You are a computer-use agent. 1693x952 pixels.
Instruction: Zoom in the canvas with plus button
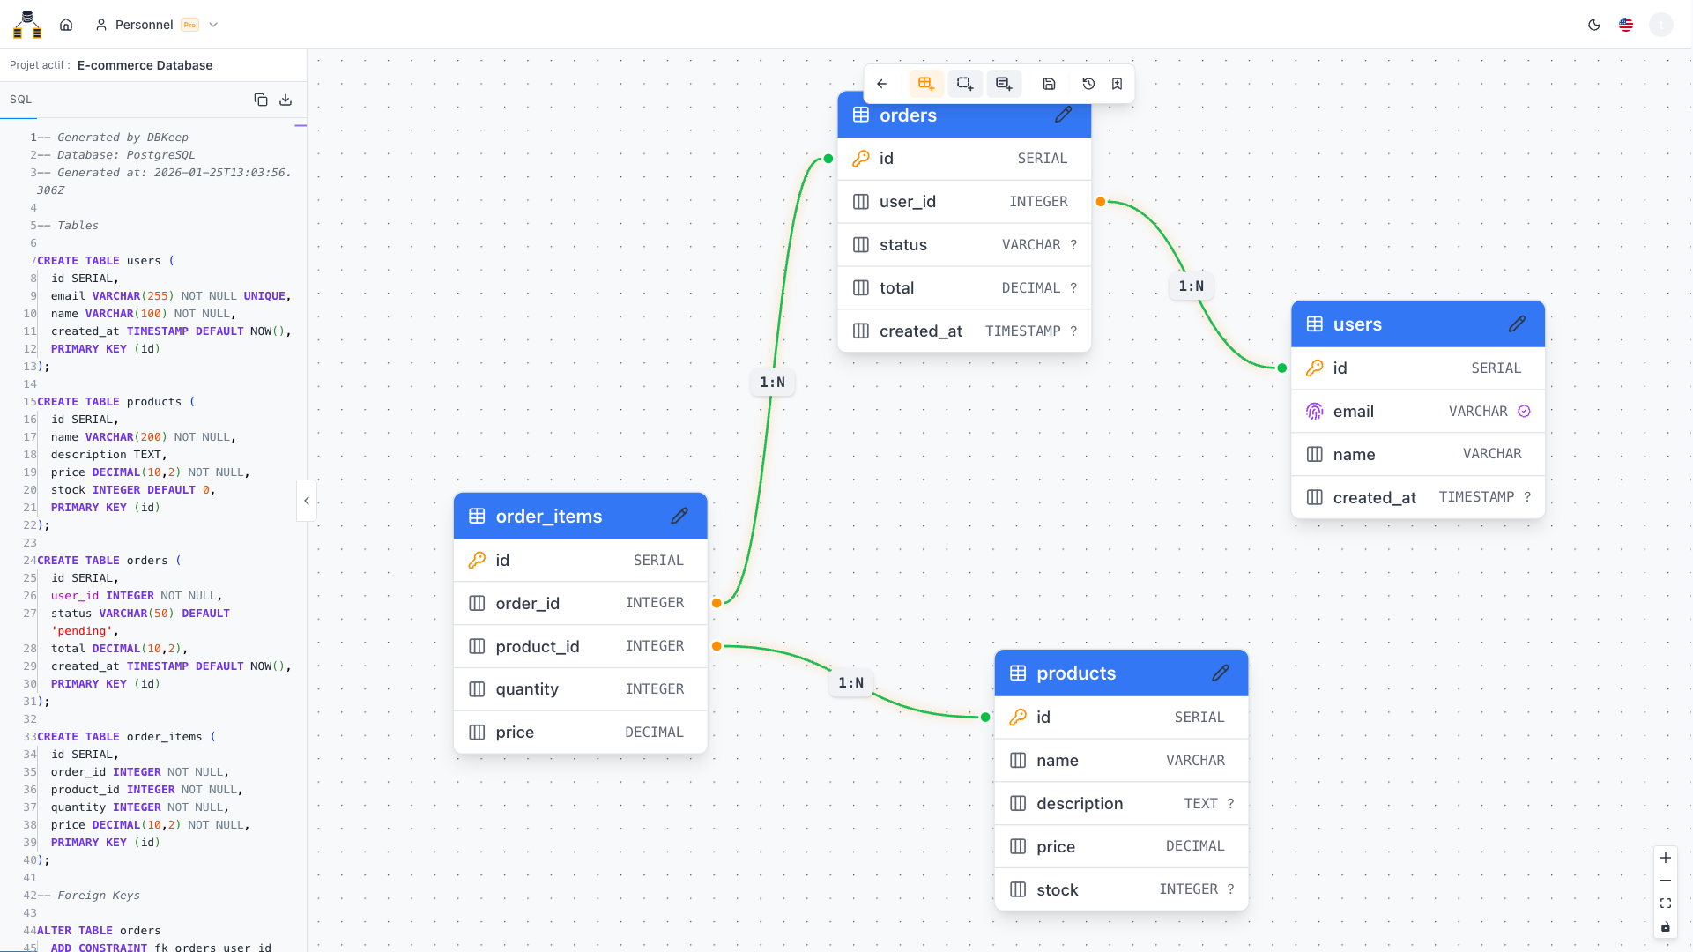click(1666, 858)
